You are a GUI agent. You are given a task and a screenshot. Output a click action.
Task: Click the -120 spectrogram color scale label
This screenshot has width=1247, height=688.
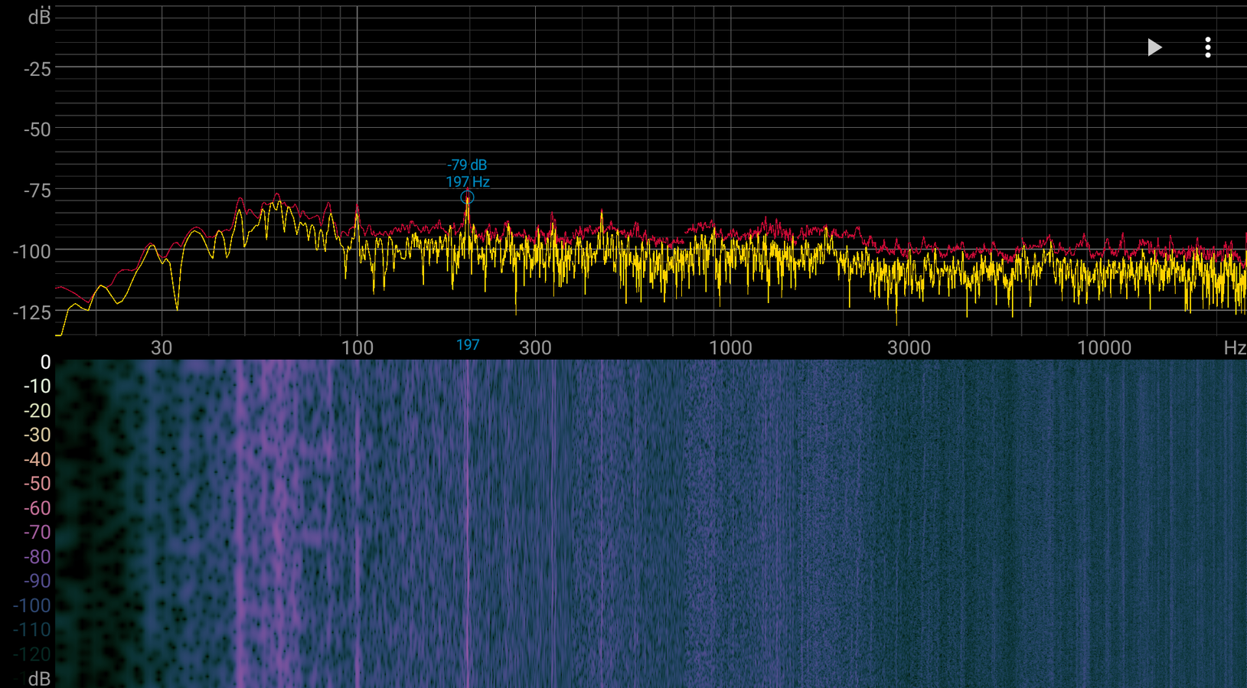[x=32, y=654]
